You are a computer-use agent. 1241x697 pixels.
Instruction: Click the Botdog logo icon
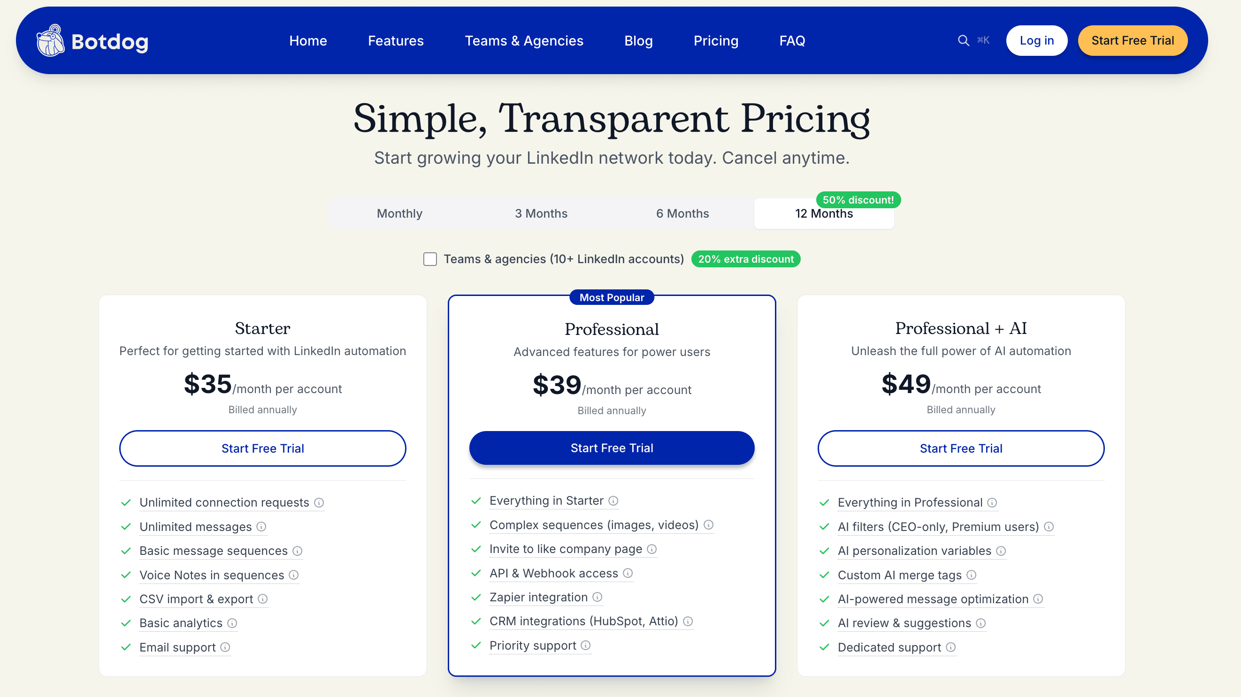point(50,40)
